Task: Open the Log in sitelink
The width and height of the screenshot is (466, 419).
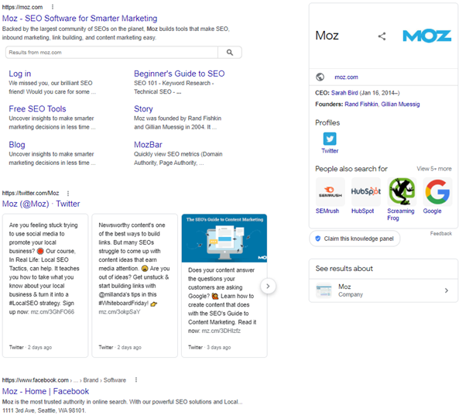Action: pos(20,74)
